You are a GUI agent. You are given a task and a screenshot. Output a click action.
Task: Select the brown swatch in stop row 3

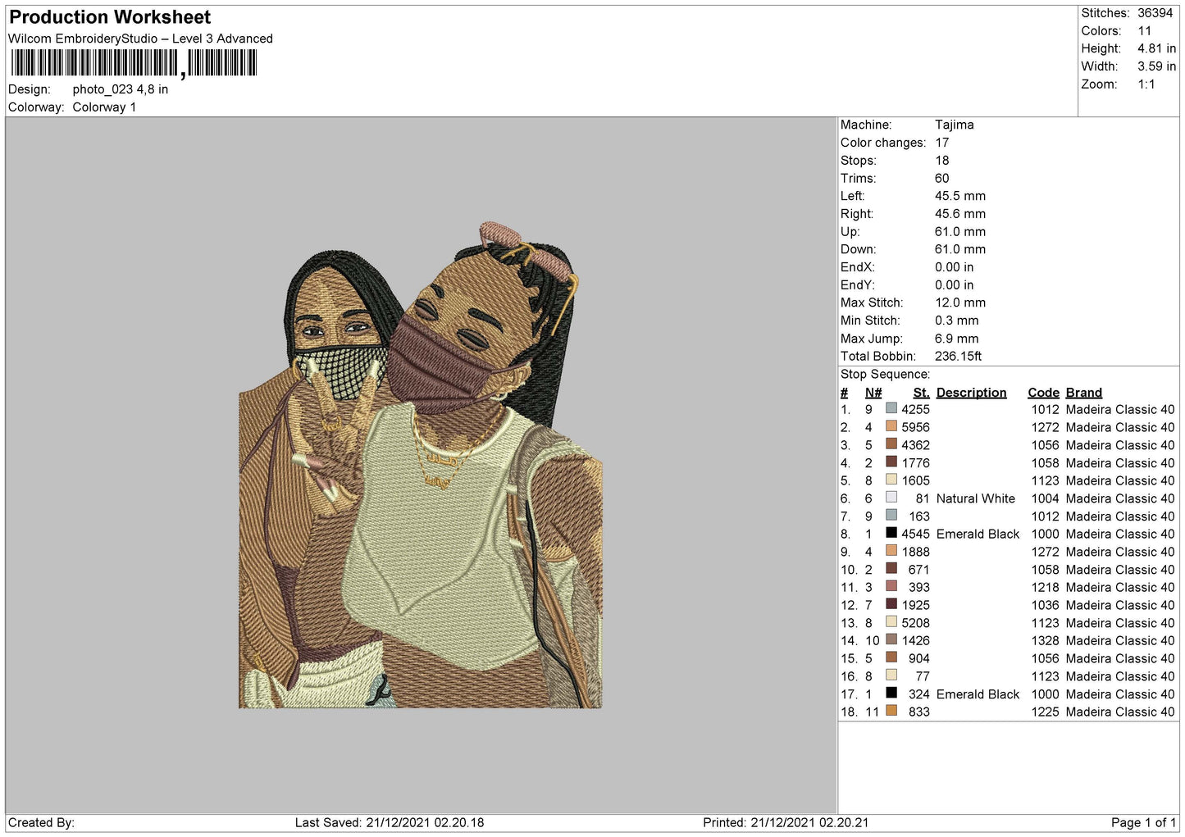891,444
